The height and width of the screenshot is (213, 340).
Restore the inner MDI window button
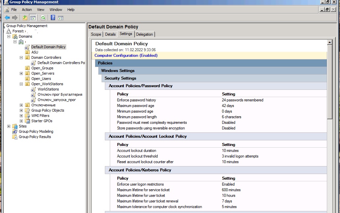(327, 10)
